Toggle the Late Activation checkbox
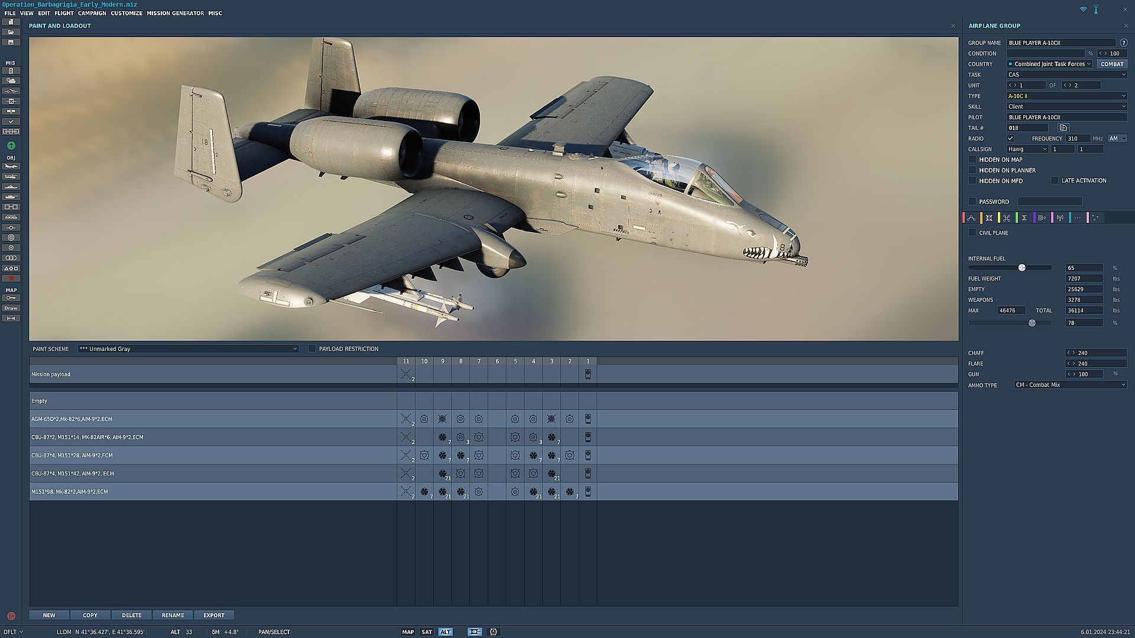Screen dimensions: 1135x638 click(x=1055, y=180)
